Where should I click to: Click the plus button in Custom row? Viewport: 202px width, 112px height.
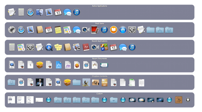click(188, 100)
